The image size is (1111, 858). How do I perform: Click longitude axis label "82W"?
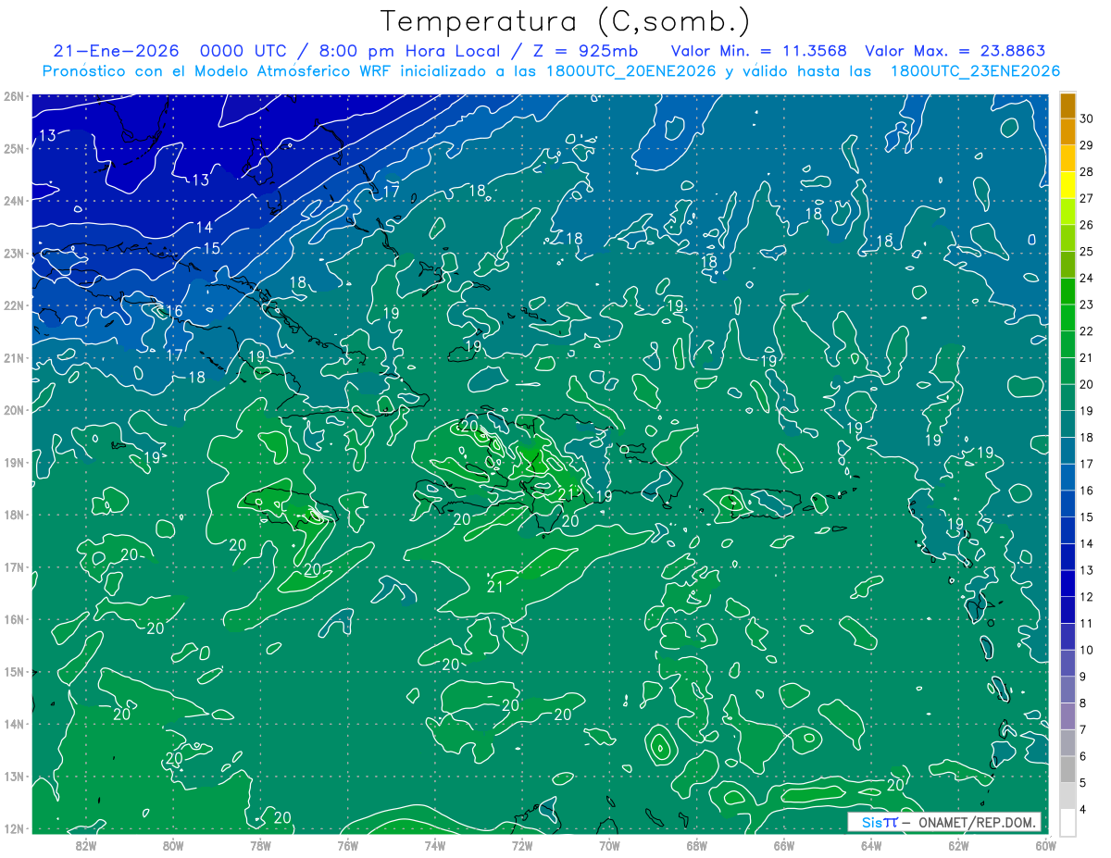(x=85, y=845)
